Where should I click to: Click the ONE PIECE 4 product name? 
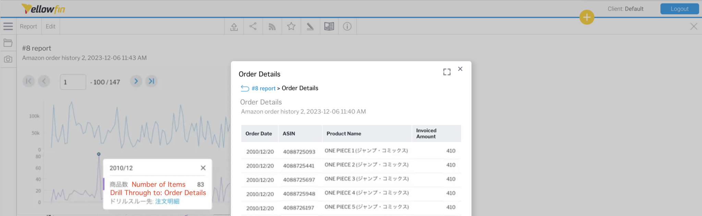(x=366, y=193)
